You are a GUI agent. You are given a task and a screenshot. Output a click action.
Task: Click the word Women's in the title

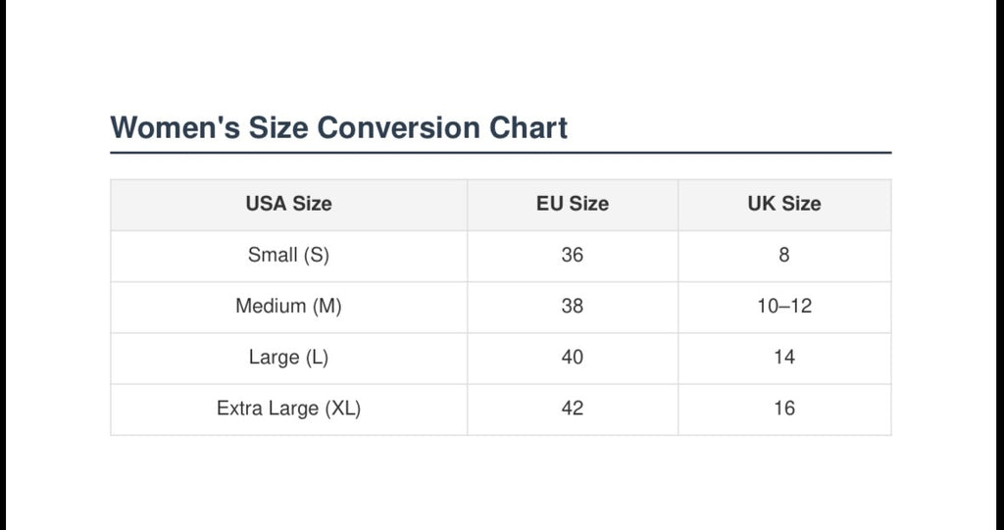click(x=175, y=127)
